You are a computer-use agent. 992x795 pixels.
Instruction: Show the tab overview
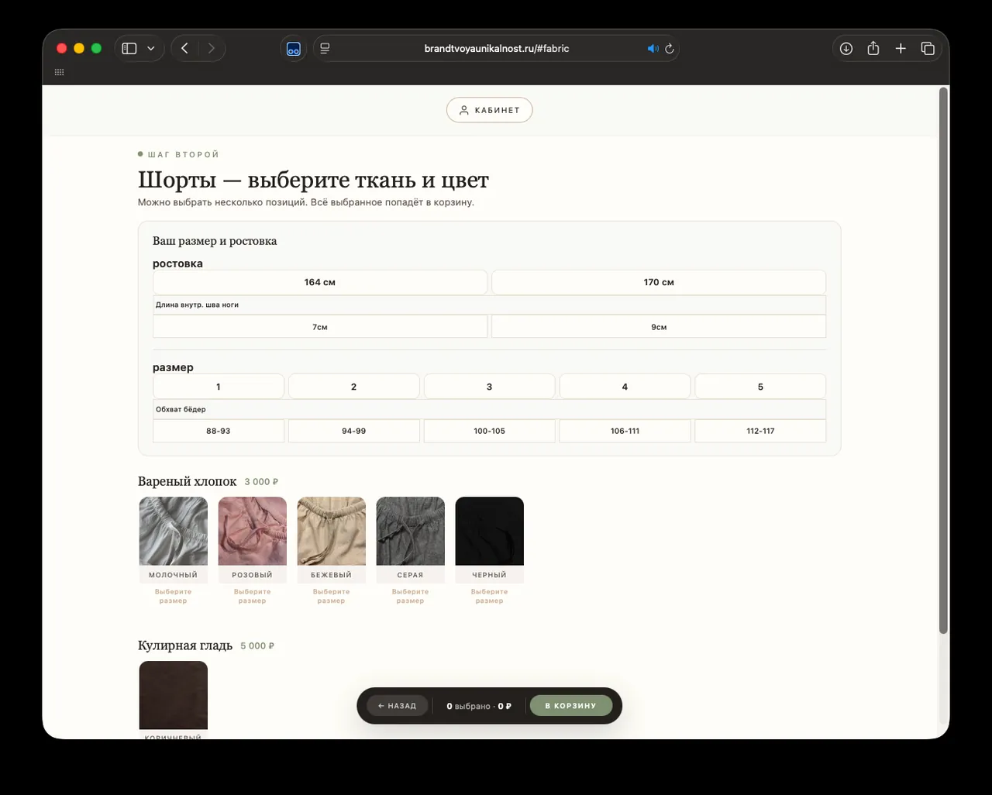[x=928, y=48]
